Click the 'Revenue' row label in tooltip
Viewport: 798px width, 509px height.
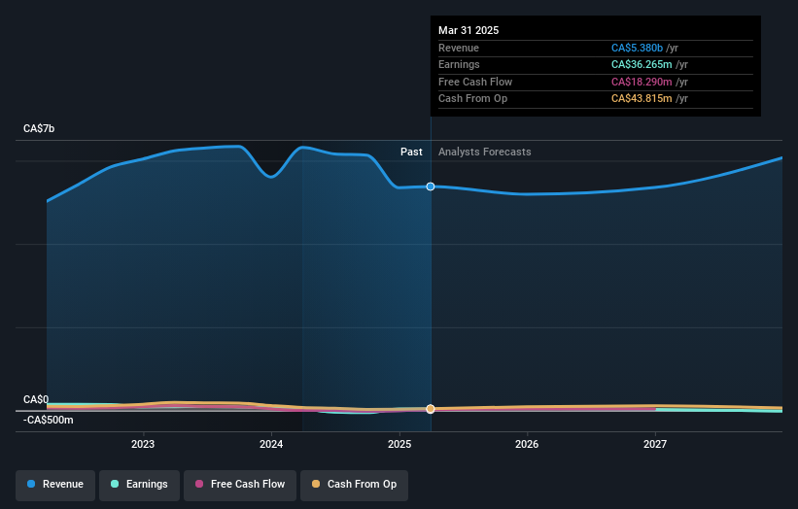[x=459, y=48]
